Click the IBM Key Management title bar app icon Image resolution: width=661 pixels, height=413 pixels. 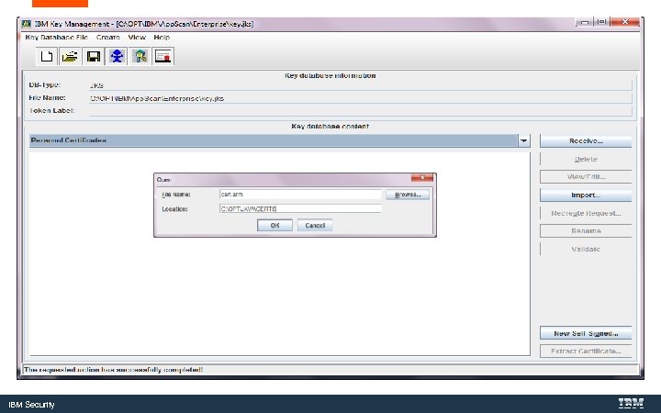[26, 24]
